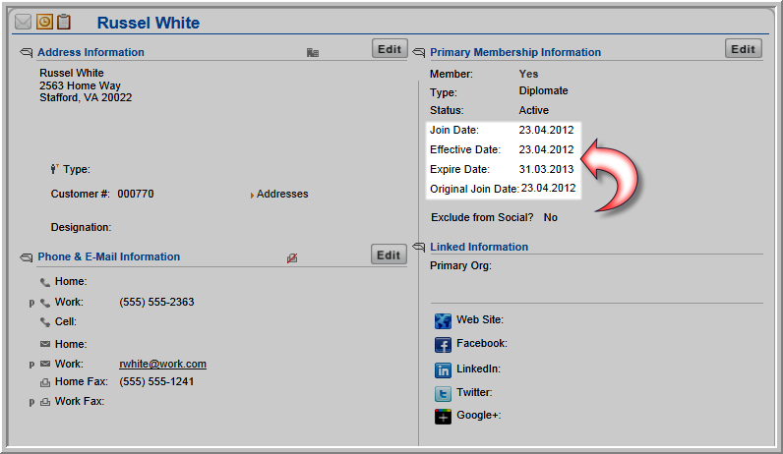Image resolution: width=783 pixels, height=454 pixels.
Task: Click the Phone & E-Mail Information title
Action: (109, 256)
